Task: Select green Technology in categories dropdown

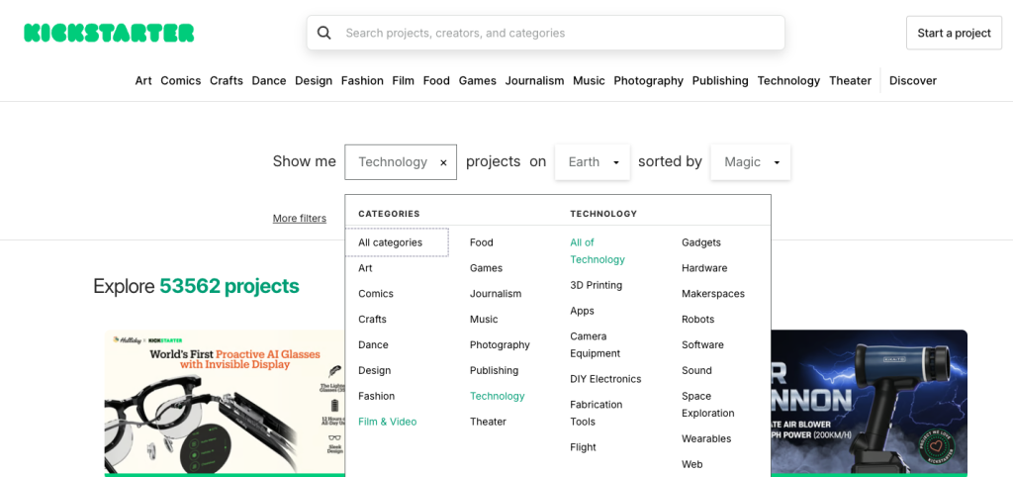Action: click(x=498, y=396)
